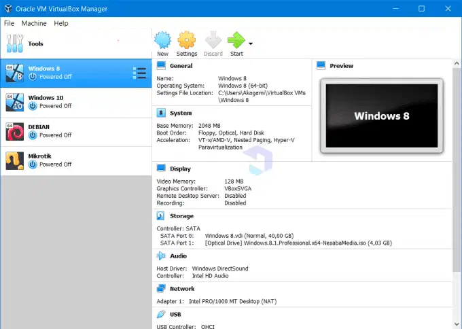Image resolution: width=462 pixels, height=329 pixels.
Task: Select the Tools icon in sidebar
Action: (x=15, y=44)
